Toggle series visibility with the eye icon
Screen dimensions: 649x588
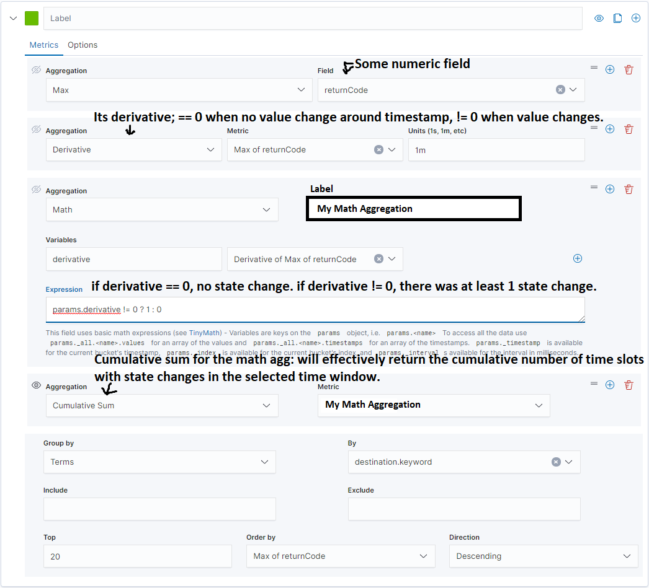[x=598, y=18]
